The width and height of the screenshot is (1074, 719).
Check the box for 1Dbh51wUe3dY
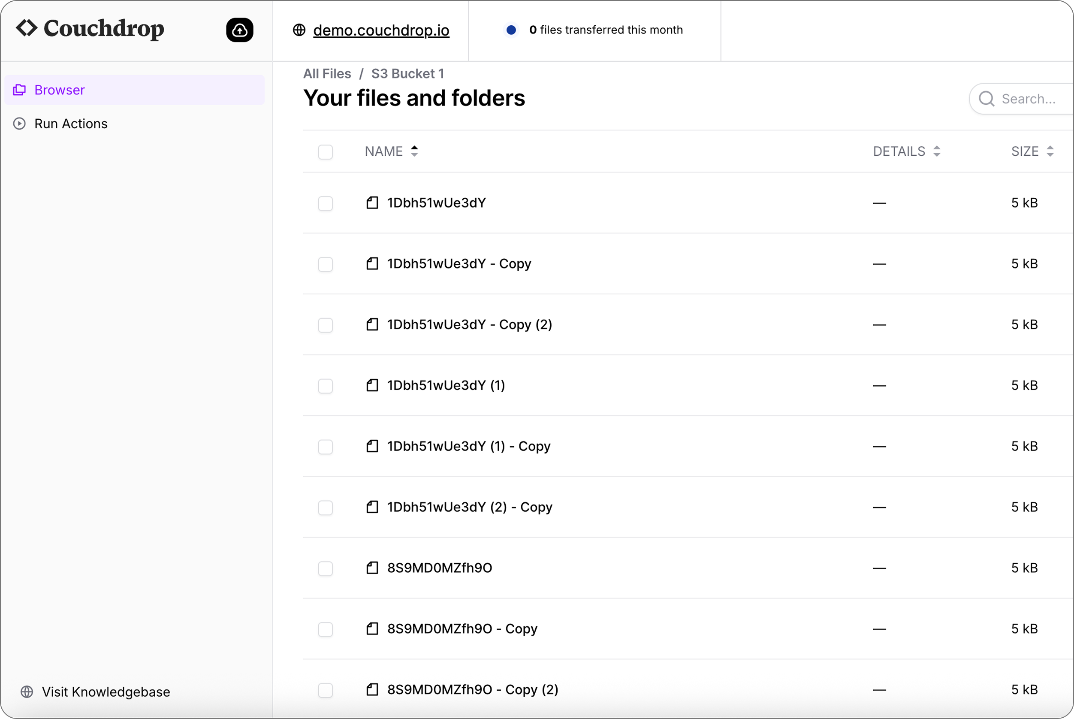click(326, 203)
